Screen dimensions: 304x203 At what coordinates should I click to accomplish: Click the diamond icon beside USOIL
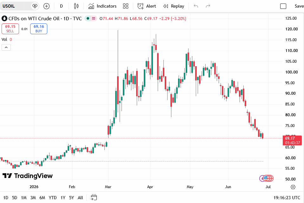point(35,6)
